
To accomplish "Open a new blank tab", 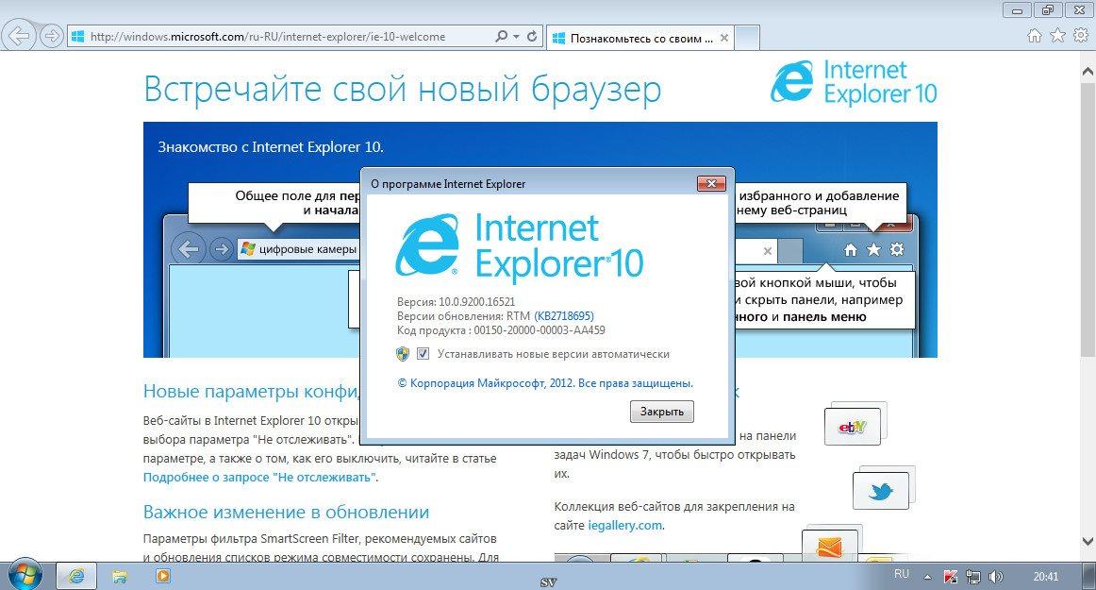I will coord(746,38).
